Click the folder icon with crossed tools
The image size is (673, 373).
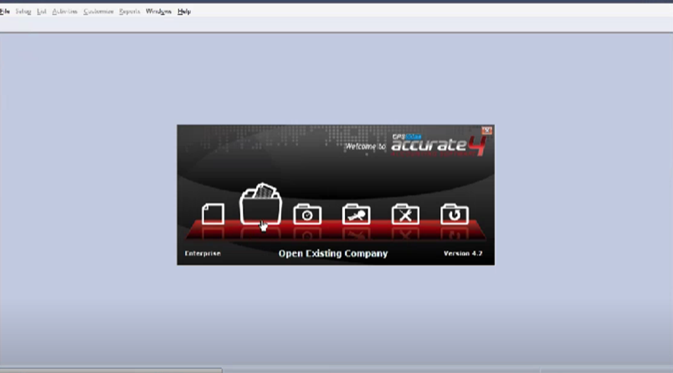(x=405, y=214)
